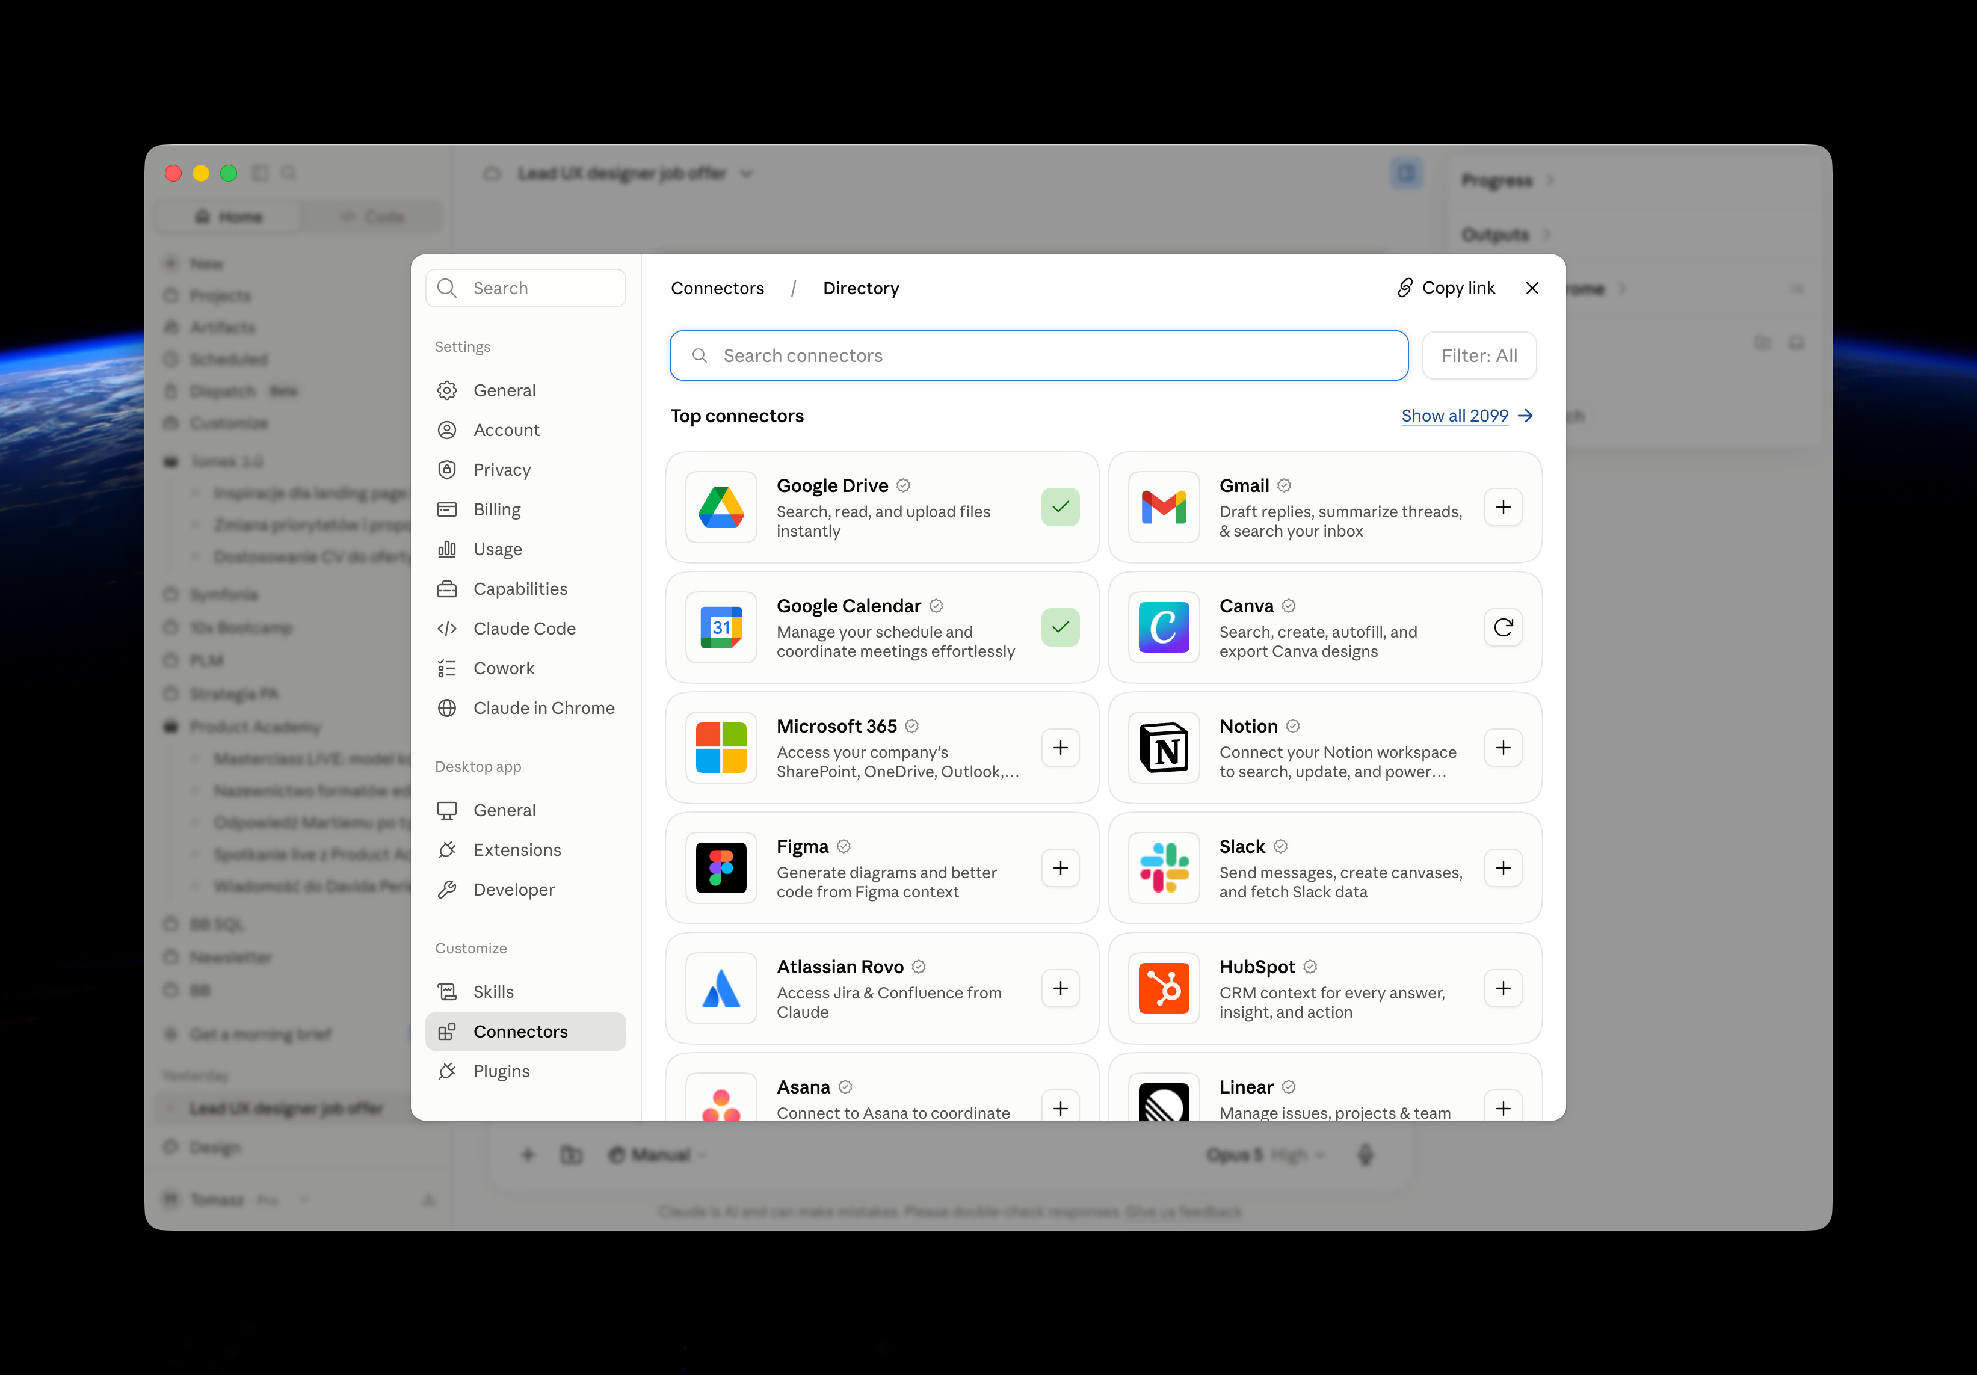The image size is (1977, 1375).
Task: Click the Skills icon in Customize
Action: [x=447, y=992]
